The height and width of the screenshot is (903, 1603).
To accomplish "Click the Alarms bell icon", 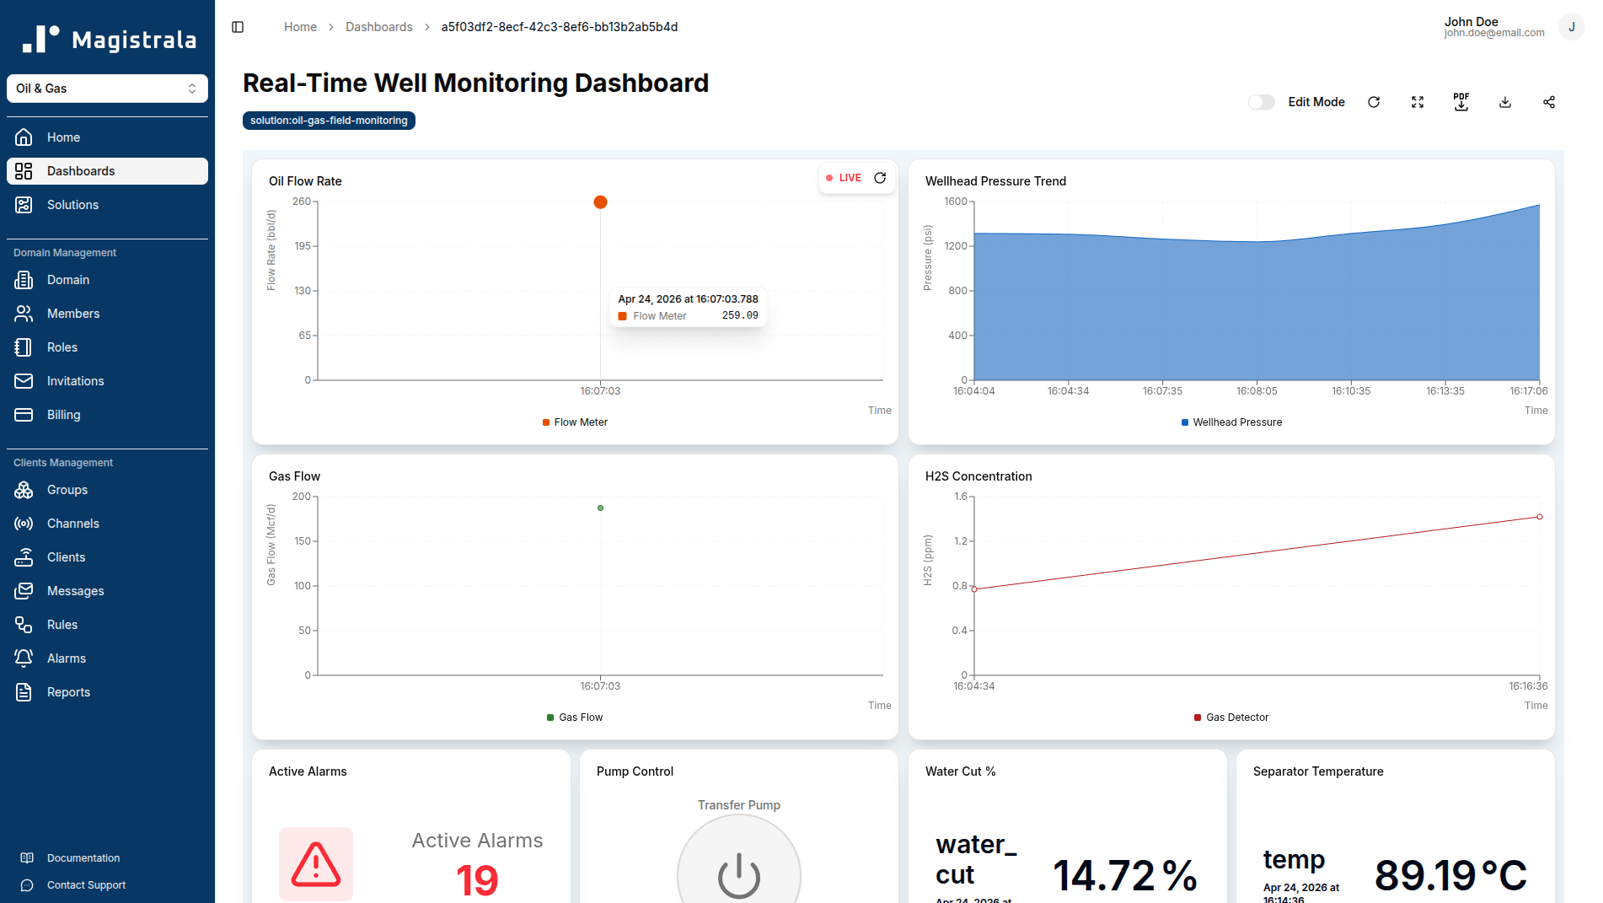I will [24, 658].
